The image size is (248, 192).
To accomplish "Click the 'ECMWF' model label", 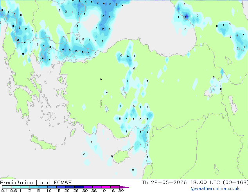I will [x=63, y=183].
